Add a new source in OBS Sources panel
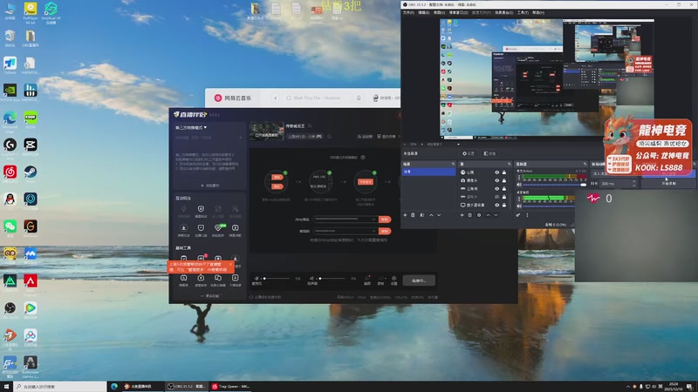This screenshot has width=698, height=392. pos(462,215)
